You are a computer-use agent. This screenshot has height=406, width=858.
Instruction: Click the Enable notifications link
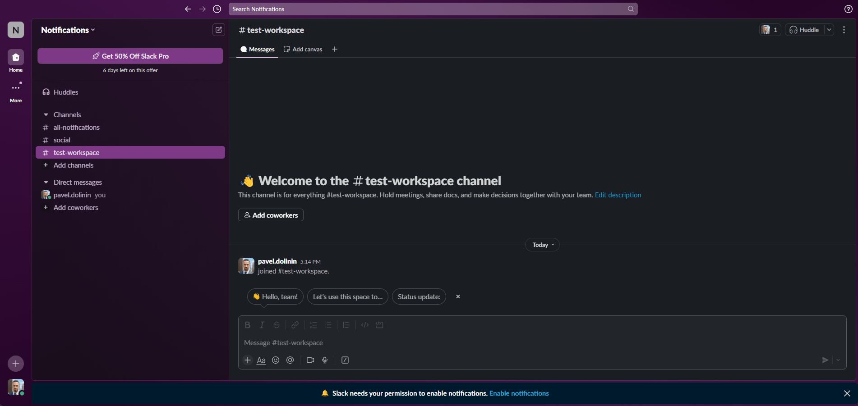tap(519, 393)
